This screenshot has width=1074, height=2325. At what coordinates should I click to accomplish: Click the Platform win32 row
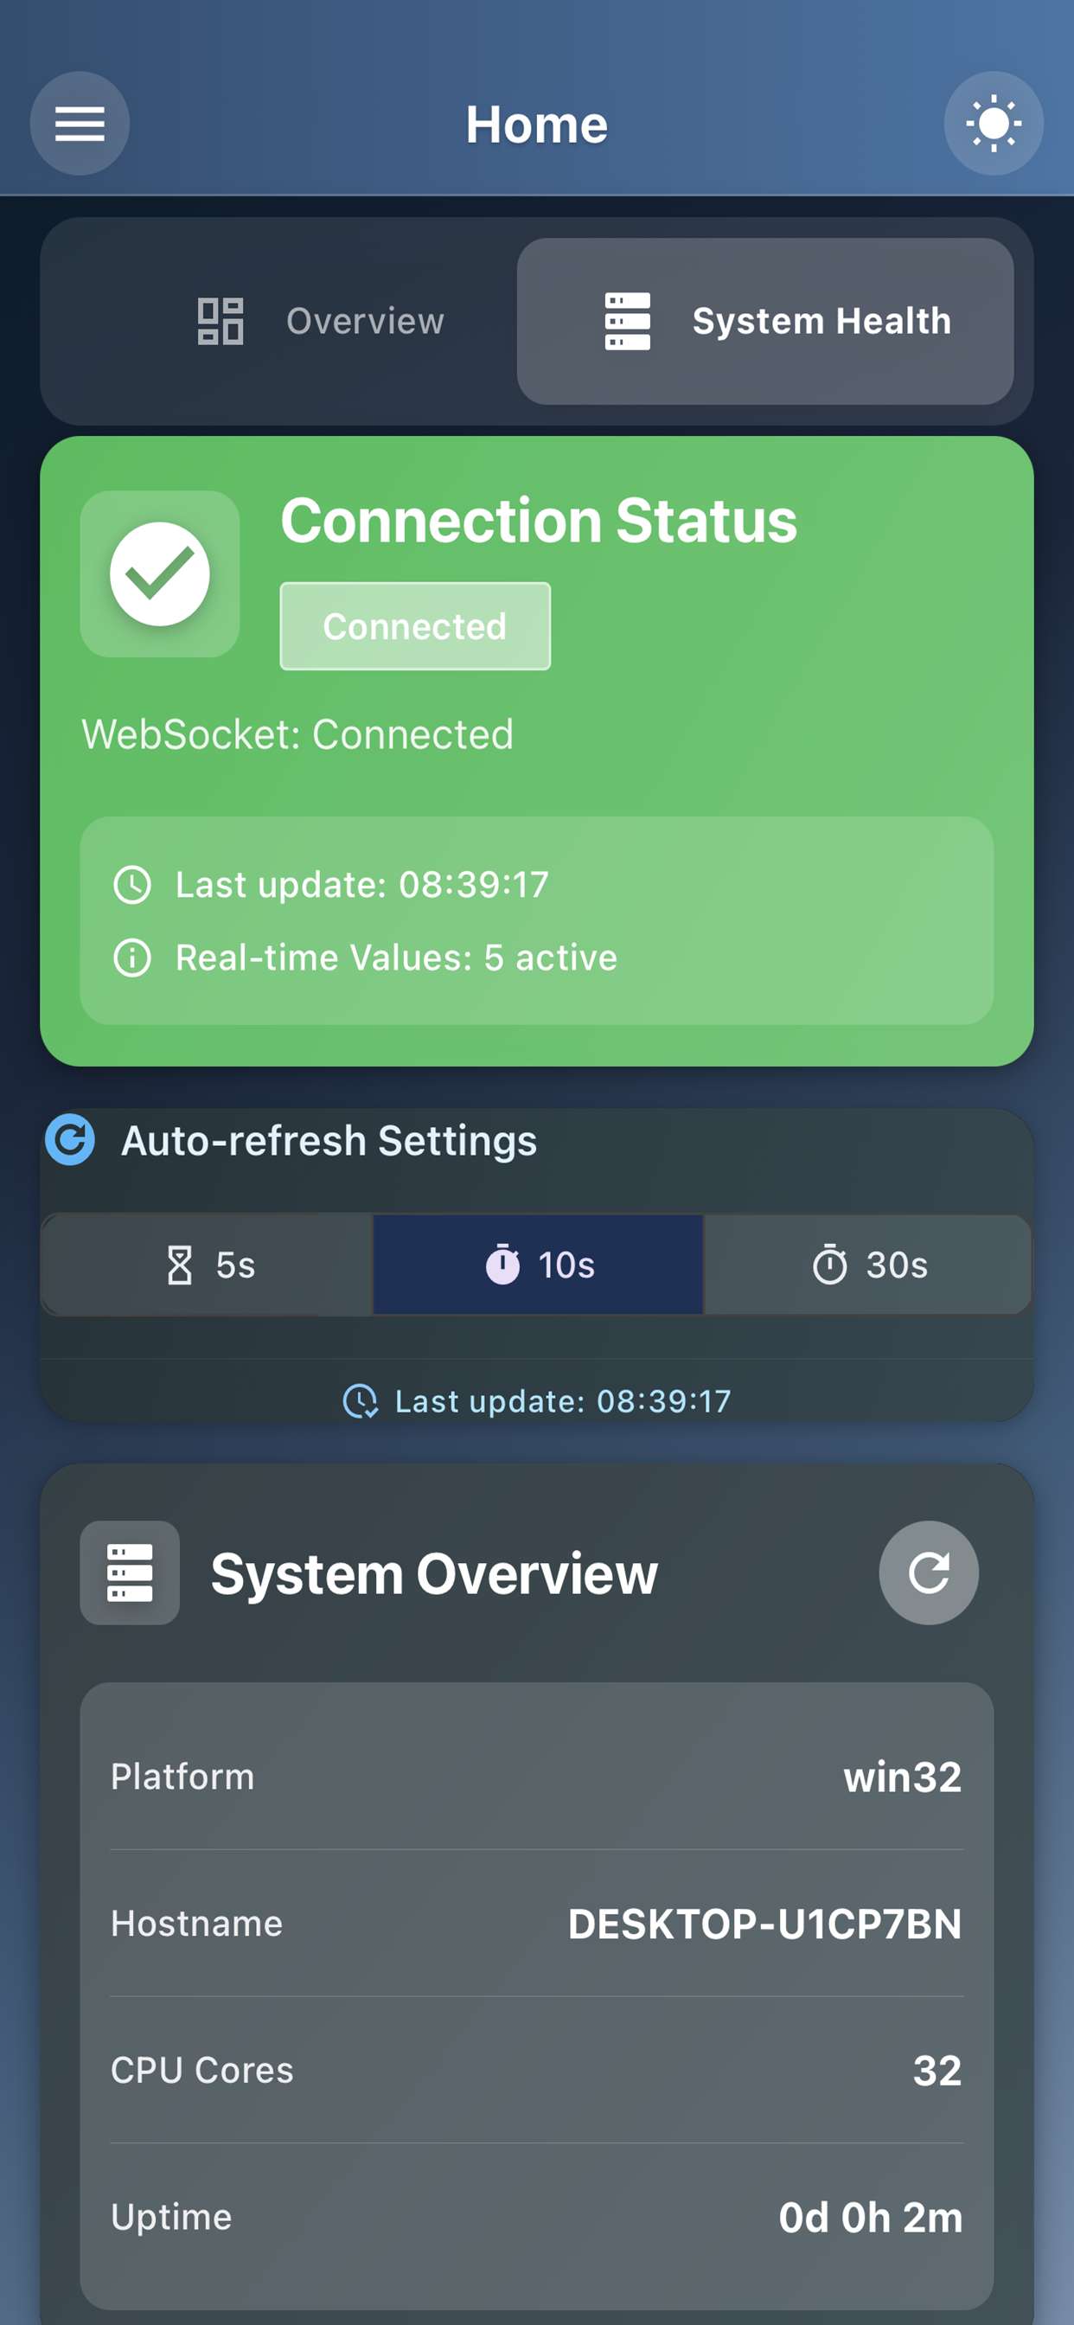pyautogui.click(x=537, y=1777)
